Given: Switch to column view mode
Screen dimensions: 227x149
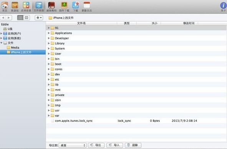Looking at the screenshot, I should point(27,18).
